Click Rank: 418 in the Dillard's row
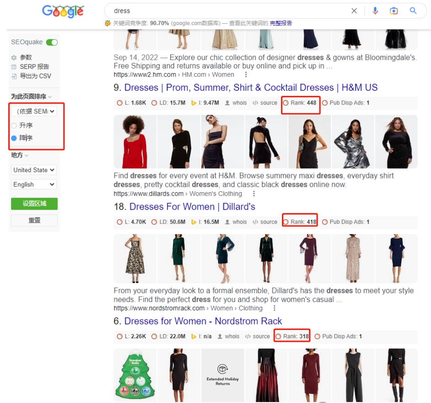 click(300, 222)
